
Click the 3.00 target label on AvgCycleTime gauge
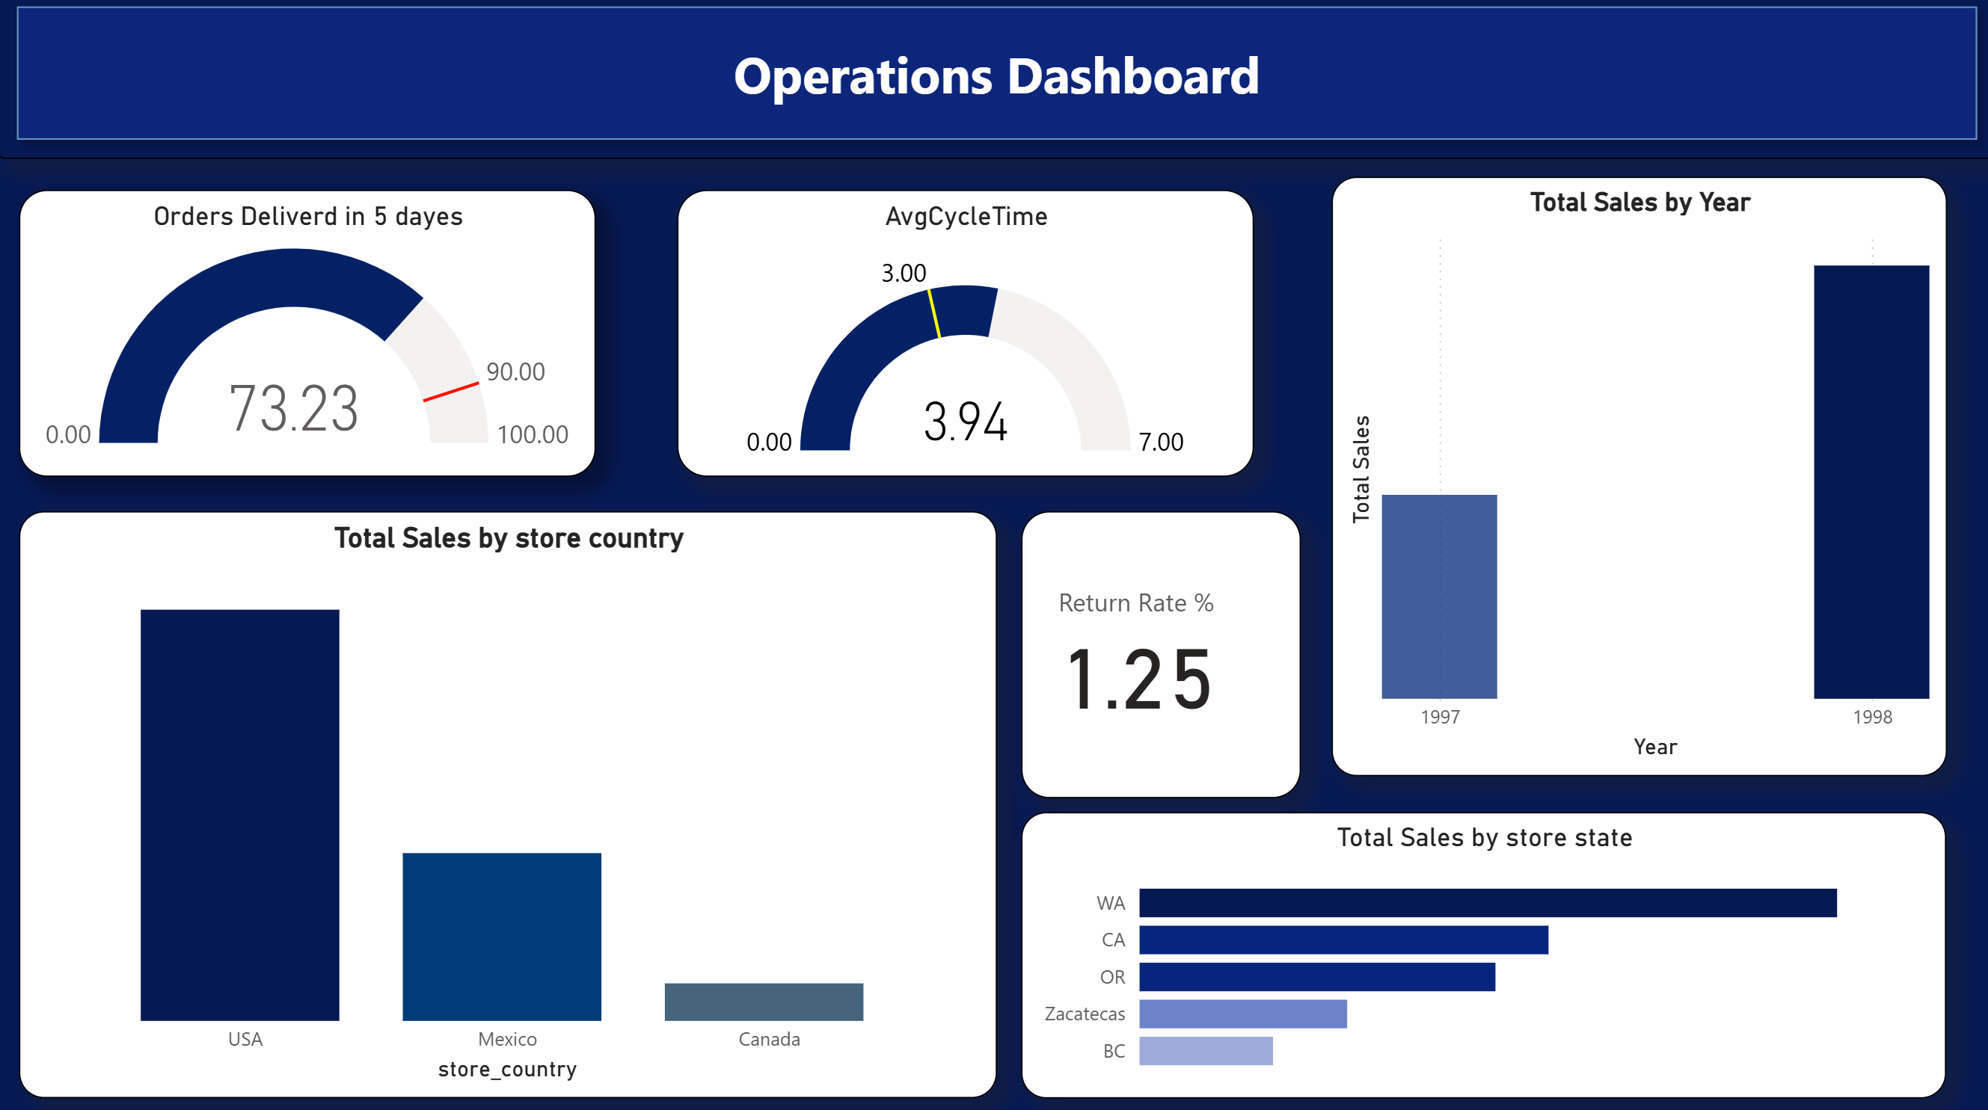pos(904,273)
